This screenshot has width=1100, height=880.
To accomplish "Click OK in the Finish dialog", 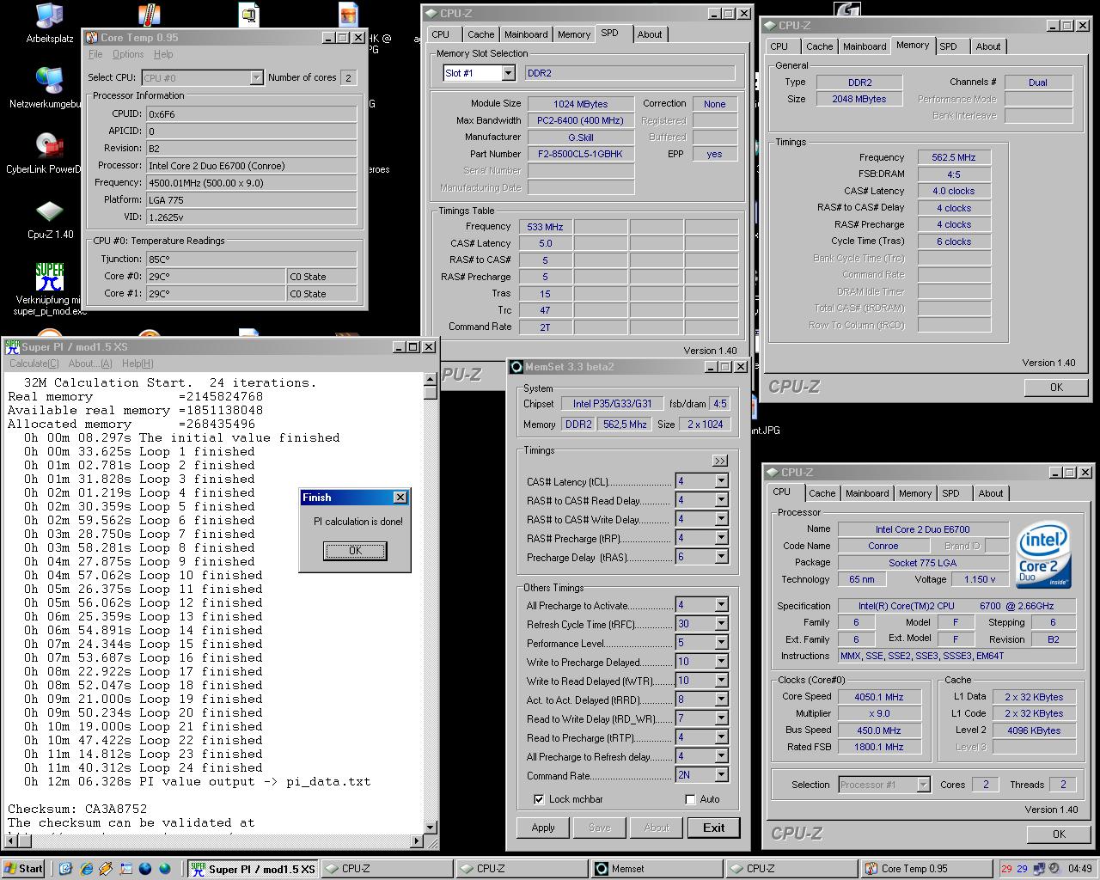I will pos(355,551).
